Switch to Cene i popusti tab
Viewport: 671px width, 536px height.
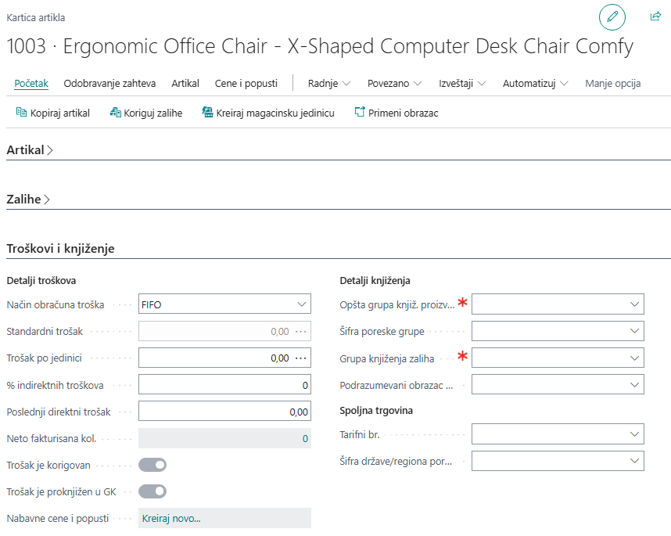pos(246,83)
